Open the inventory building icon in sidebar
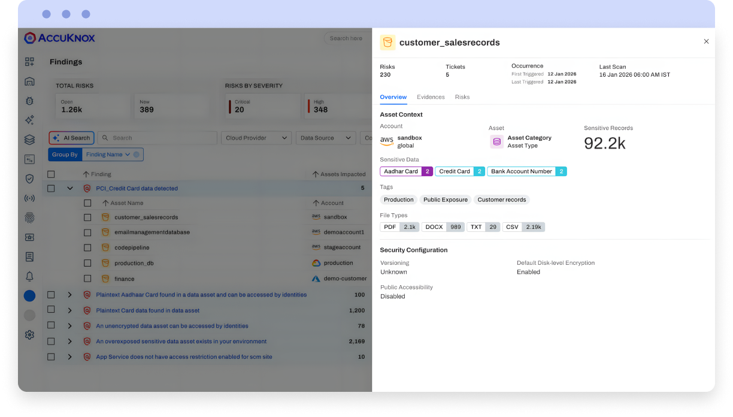Image resolution: width=733 pixels, height=417 pixels. (x=29, y=81)
